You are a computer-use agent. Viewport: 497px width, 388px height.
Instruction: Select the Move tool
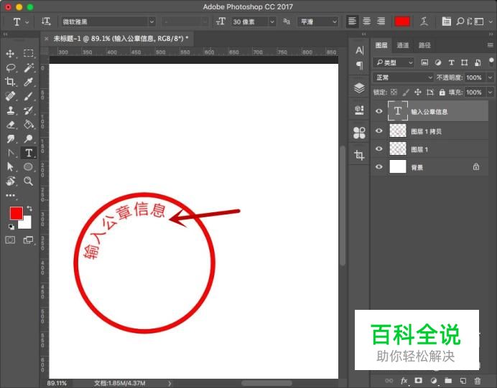click(10, 54)
